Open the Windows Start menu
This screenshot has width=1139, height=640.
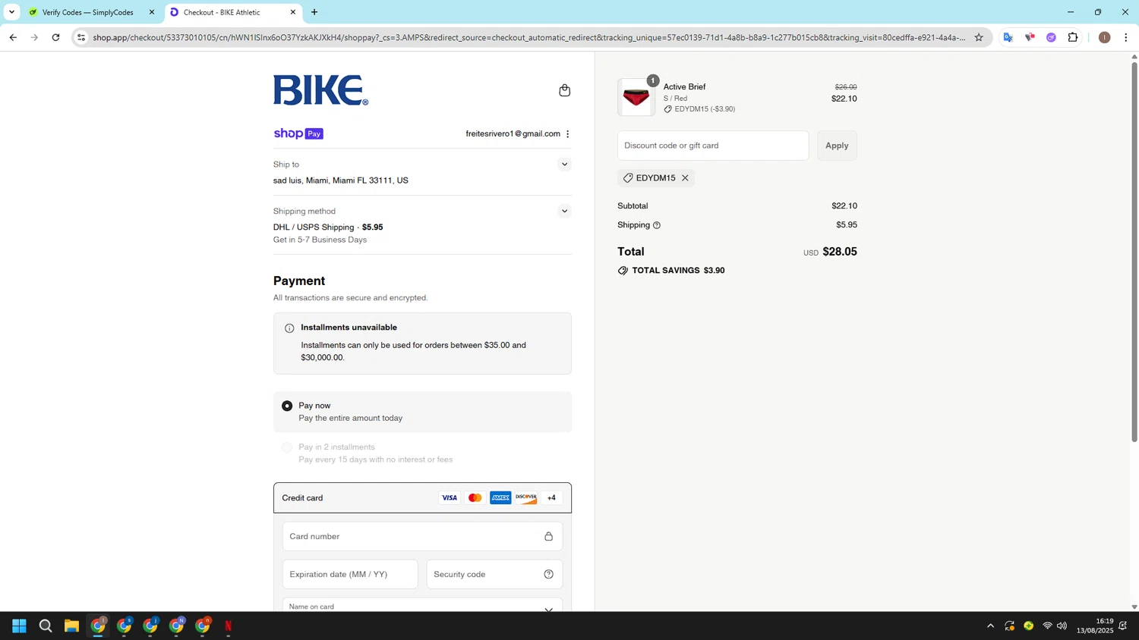[19, 626]
